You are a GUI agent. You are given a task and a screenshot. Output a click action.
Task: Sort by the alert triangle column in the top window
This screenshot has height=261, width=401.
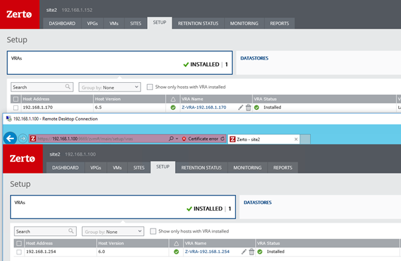click(x=173, y=99)
